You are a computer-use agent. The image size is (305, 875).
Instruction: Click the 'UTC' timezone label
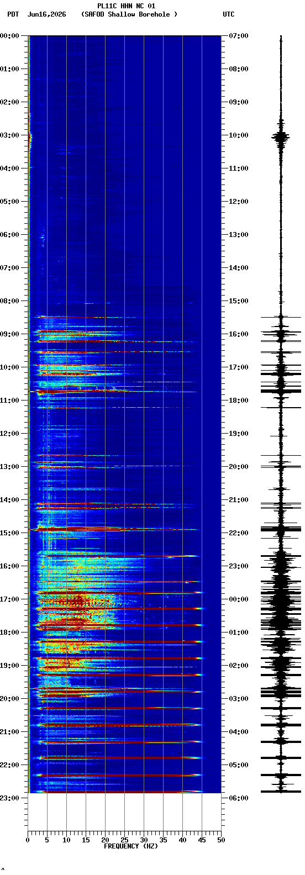[229, 14]
